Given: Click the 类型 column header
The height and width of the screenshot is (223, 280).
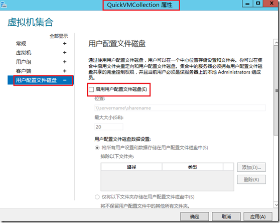Looking at the screenshot, I should tap(193, 167).
